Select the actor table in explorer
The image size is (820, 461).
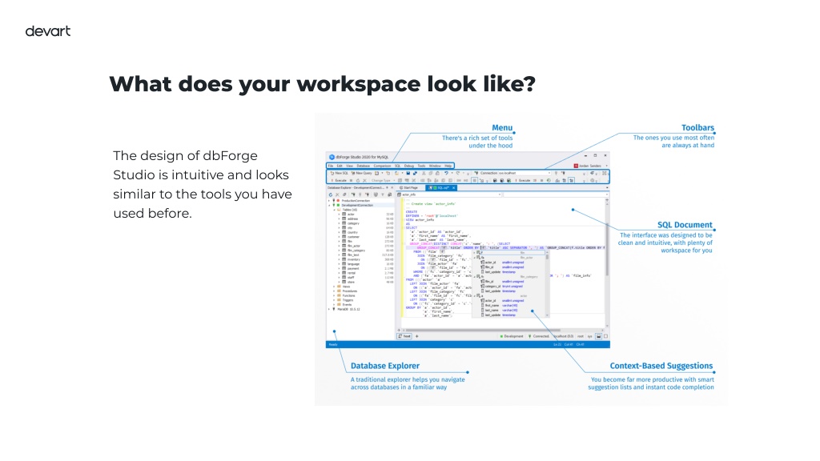[351, 214]
